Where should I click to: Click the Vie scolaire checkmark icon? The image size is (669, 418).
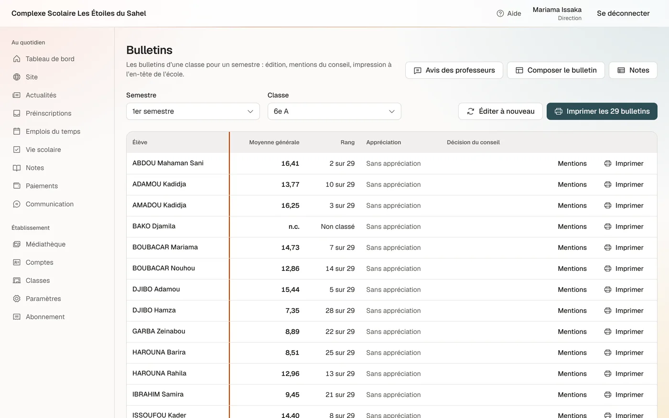[x=17, y=150]
